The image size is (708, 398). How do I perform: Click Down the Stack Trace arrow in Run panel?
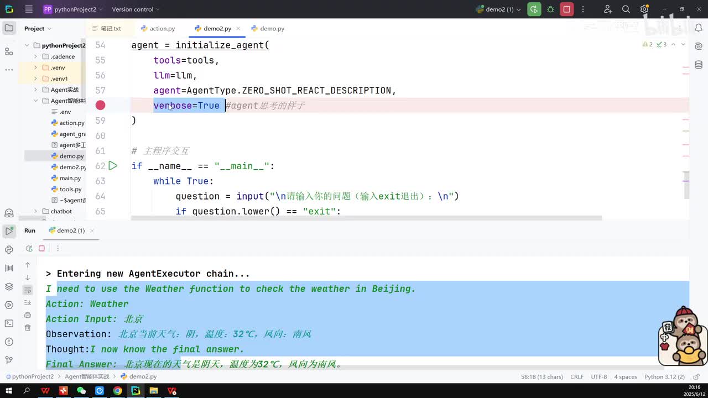(28, 277)
